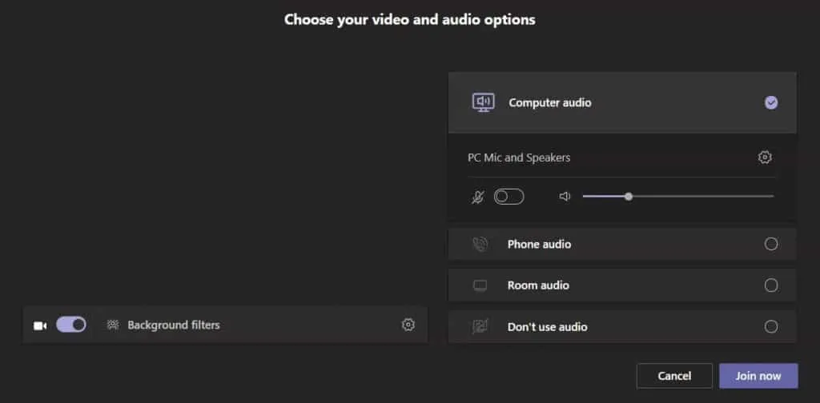Image resolution: width=820 pixels, height=403 pixels.
Task: Click the Room audio display icon
Action: 480,285
